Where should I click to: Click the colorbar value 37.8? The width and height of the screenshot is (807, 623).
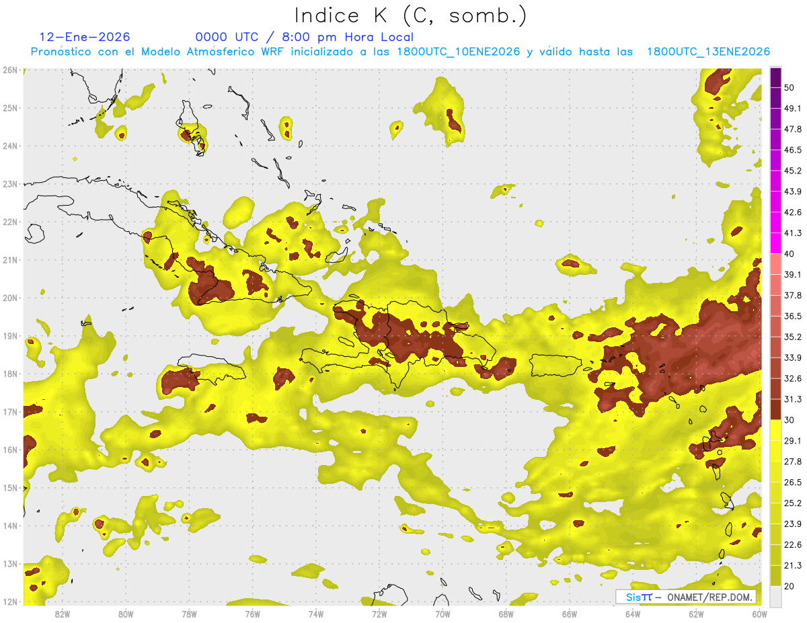point(793,295)
